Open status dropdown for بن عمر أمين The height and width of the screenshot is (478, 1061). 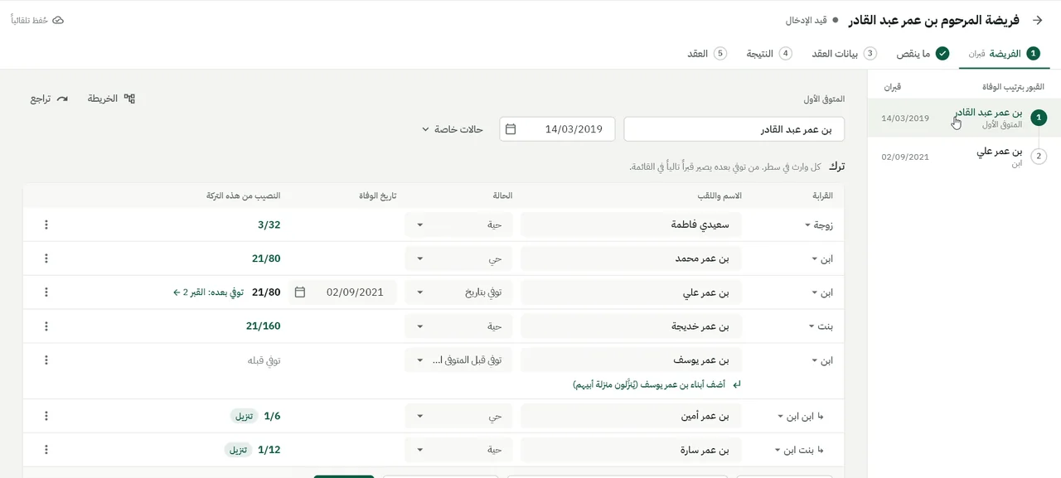click(458, 416)
